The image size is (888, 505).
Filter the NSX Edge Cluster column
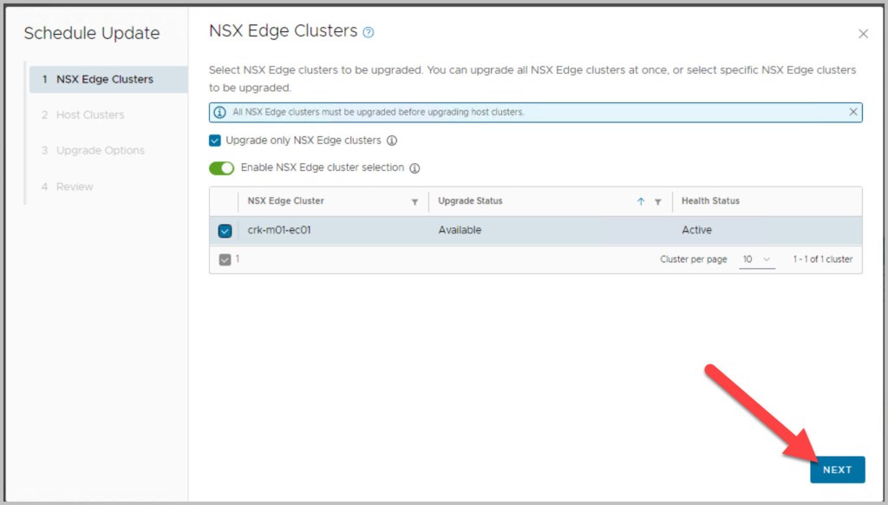click(x=415, y=202)
